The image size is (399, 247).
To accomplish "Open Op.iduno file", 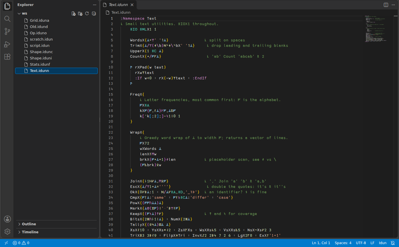I will [56, 33].
